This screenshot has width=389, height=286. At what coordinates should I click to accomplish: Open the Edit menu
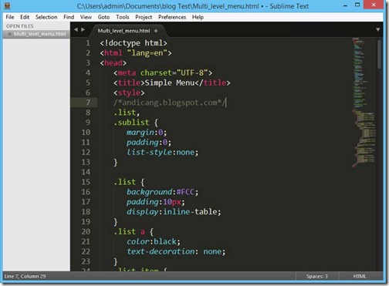[x=25, y=17]
